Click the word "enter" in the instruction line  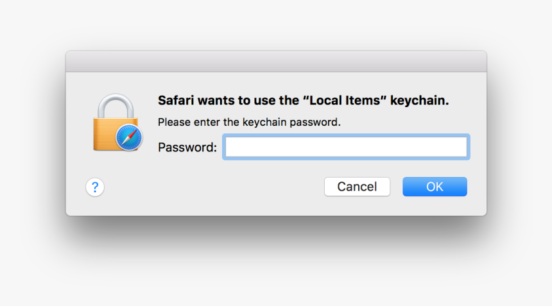coord(207,123)
